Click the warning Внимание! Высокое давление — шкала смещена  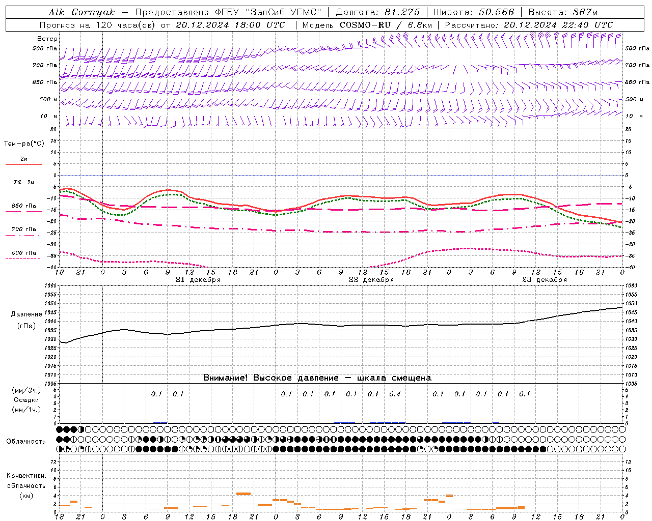tap(317, 378)
